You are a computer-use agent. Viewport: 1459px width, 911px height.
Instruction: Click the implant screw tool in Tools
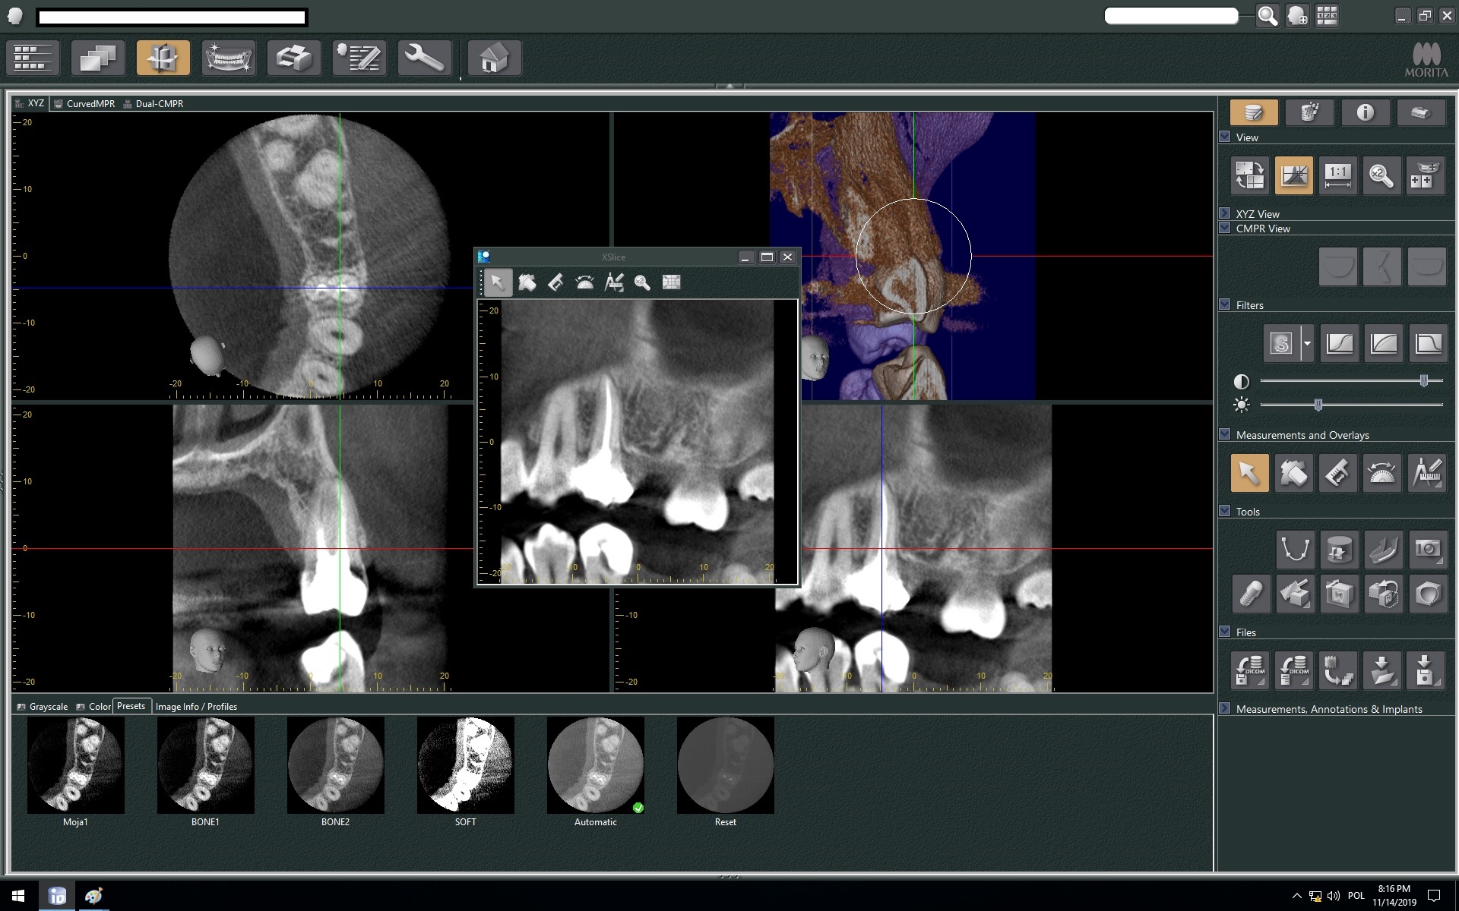tap(1250, 594)
